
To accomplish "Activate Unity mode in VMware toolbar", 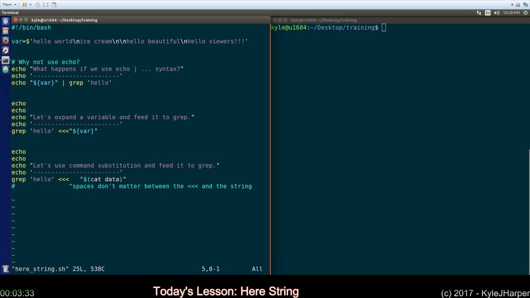I will pos(54,5).
